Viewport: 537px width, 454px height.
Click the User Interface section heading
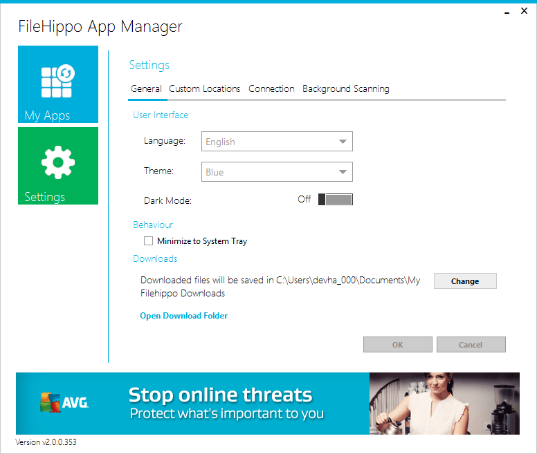coord(161,115)
